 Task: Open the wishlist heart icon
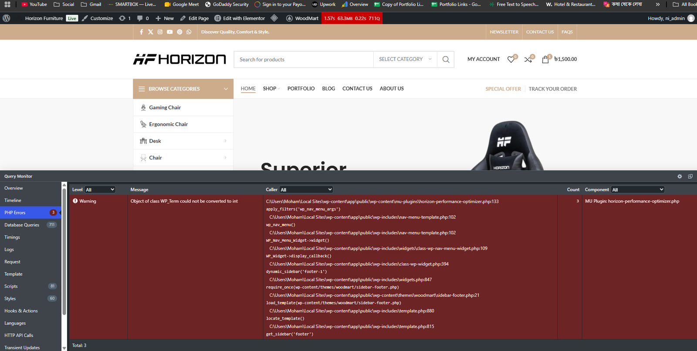(x=511, y=59)
